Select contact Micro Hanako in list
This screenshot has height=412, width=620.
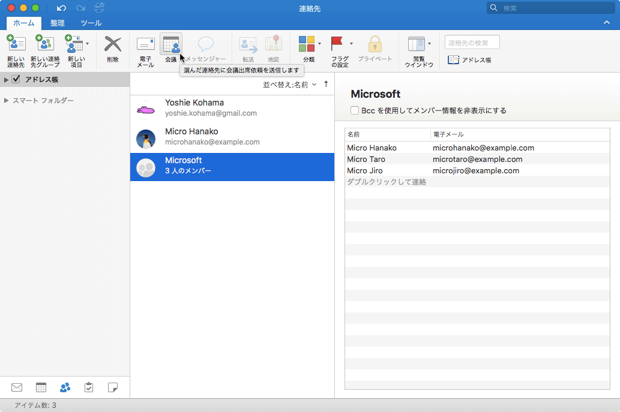click(232, 139)
